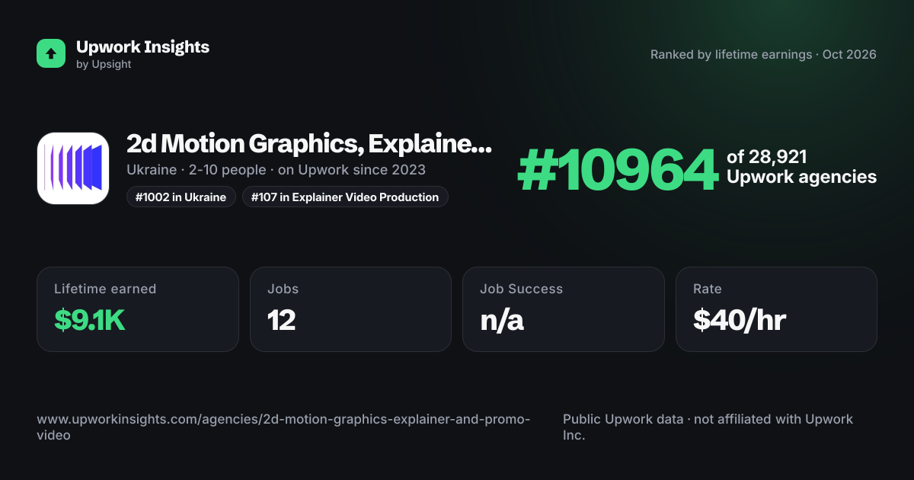Click the "Rate" card label
The width and height of the screenshot is (914, 480).
coord(706,289)
